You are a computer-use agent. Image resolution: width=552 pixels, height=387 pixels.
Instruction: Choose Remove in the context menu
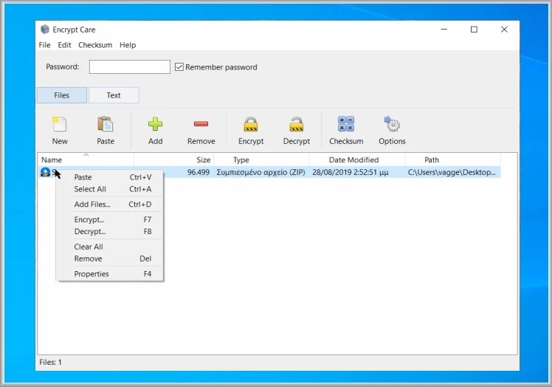point(110,258)
